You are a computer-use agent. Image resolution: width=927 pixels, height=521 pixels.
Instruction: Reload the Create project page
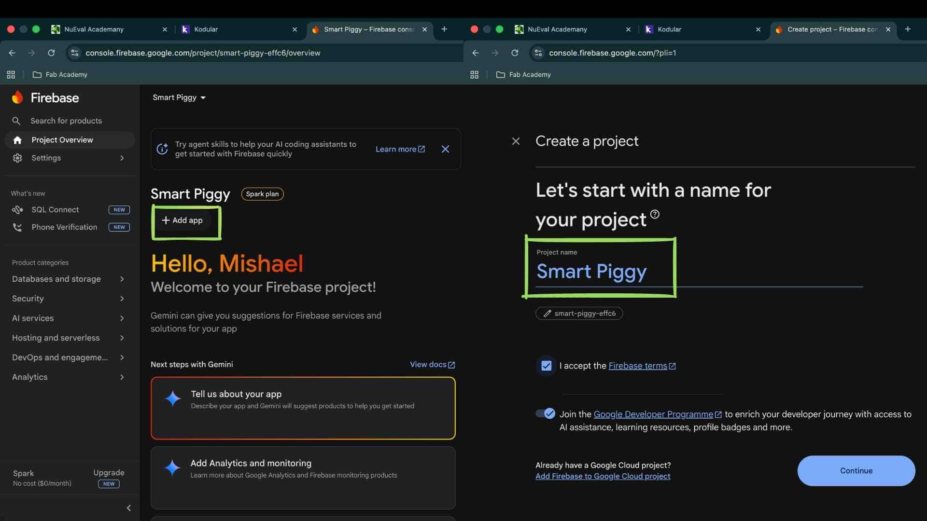(515, 53)
